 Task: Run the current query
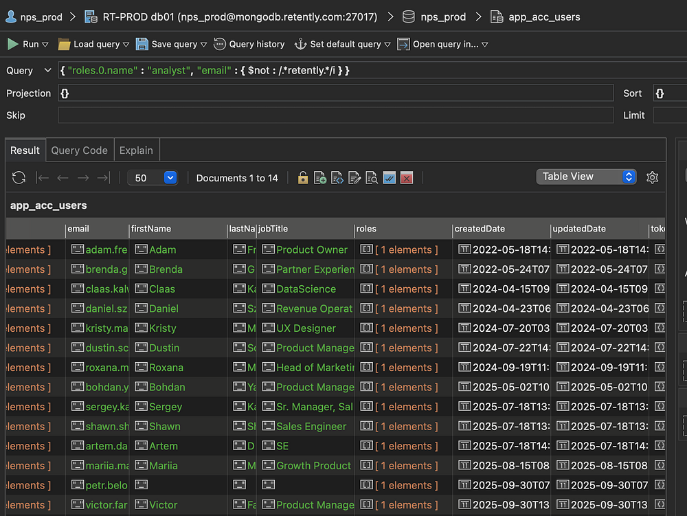(x=23, y=44)
